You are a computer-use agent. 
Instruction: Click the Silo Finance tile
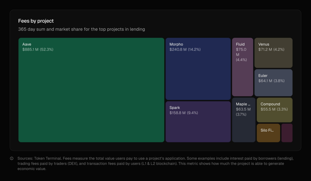click(x=268, y=133)
